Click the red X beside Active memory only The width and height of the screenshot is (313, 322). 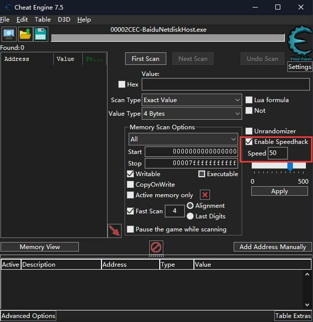pos(204,195)
